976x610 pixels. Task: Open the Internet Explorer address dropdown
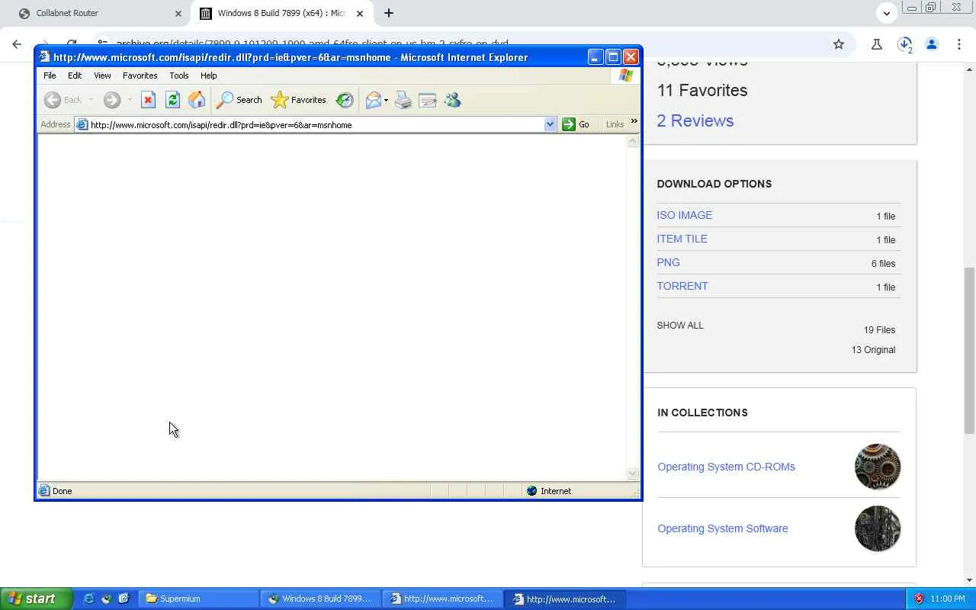[x=550, y=124]
